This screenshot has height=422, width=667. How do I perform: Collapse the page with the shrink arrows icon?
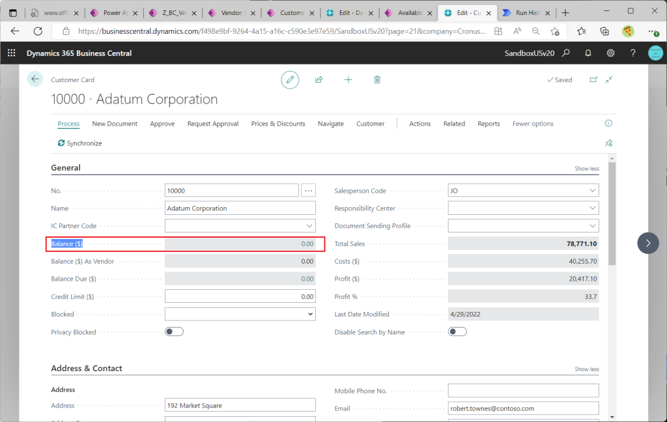tap(609, 79)
